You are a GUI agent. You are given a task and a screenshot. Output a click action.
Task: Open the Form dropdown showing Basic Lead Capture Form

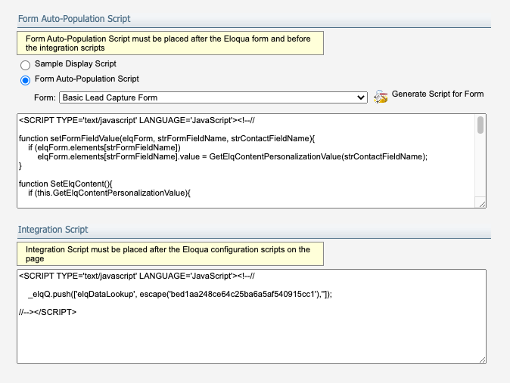[213, 97]
